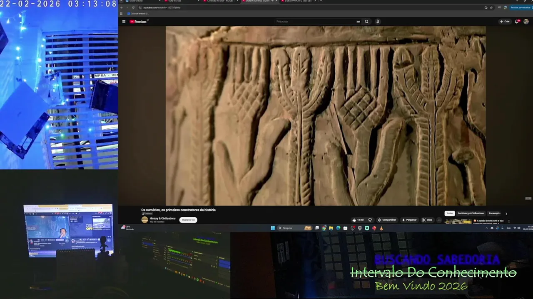Open YouTube notifications bell
Image resolution: width=533 pixels, height=299 pixels.
coord(517,22)
